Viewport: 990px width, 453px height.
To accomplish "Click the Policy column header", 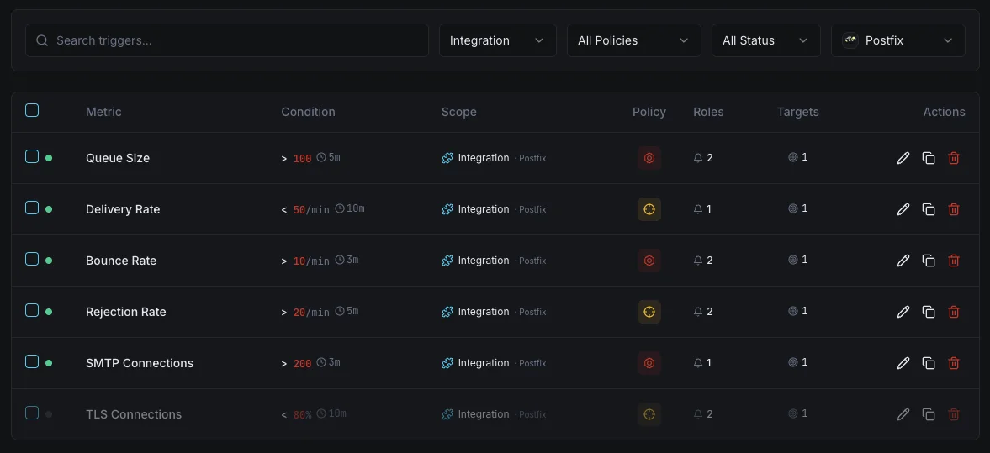I will coord(649,112).
